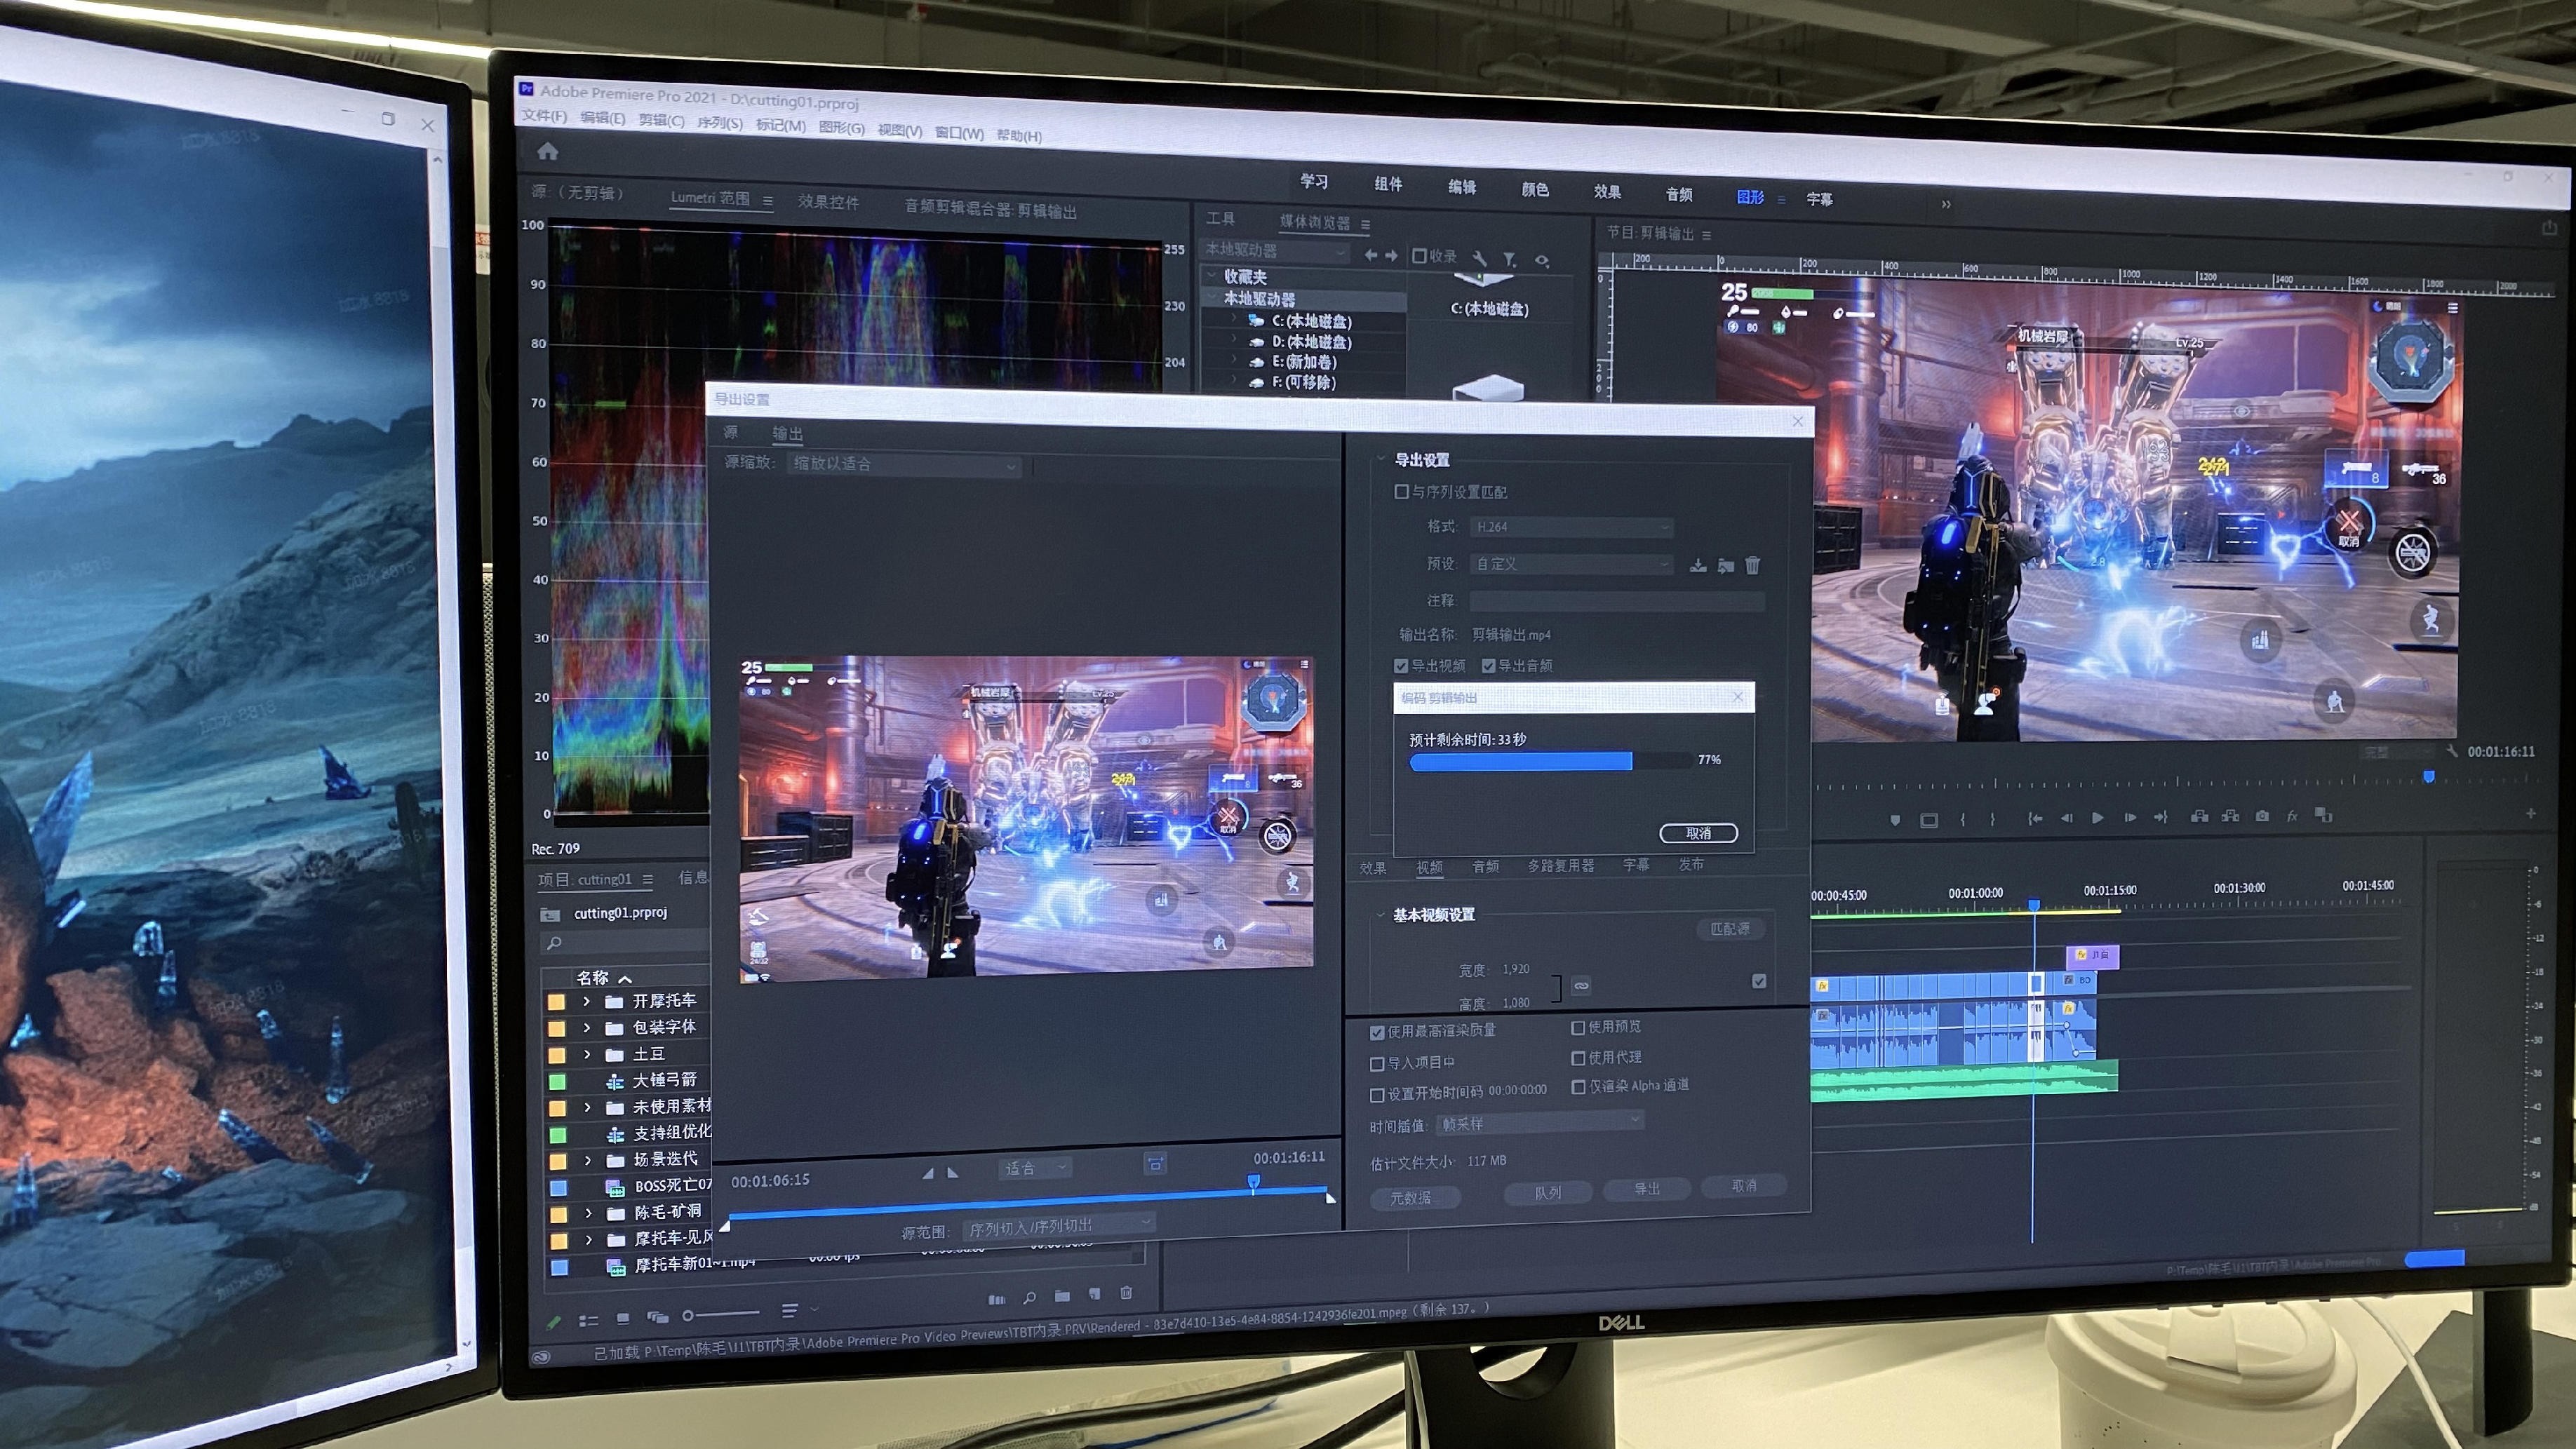Click the program monitor wrench settings icon
Image resolution: width=2576 pixels, height=1449 pixels.
(2452, 751)
